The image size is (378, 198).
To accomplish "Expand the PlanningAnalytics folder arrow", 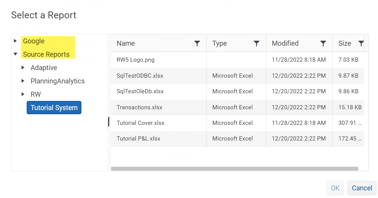I will point(23,81).
